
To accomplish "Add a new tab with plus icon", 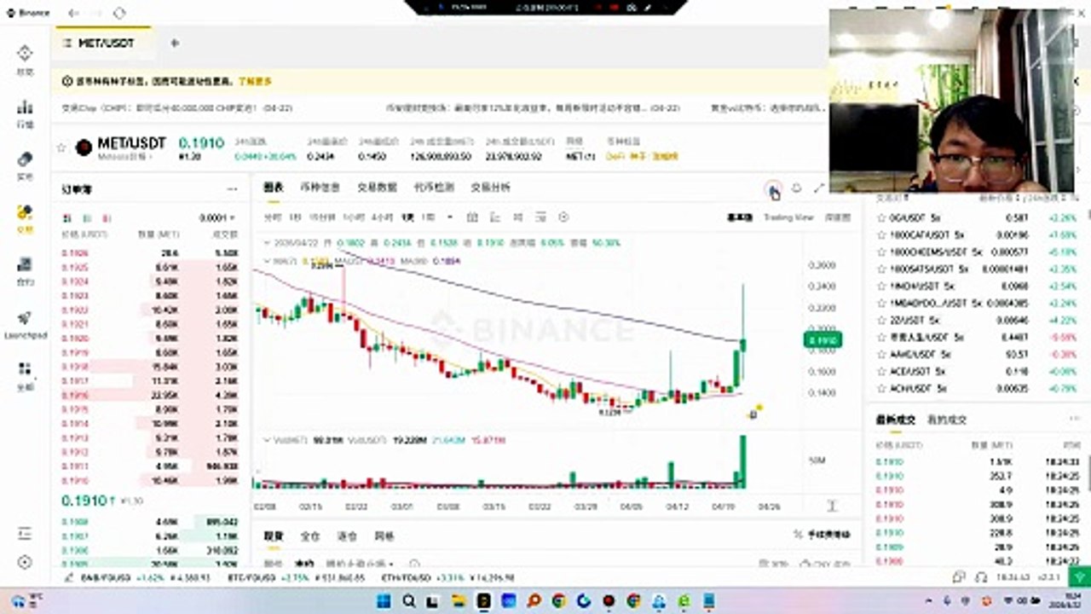I will tap(175, 43).
